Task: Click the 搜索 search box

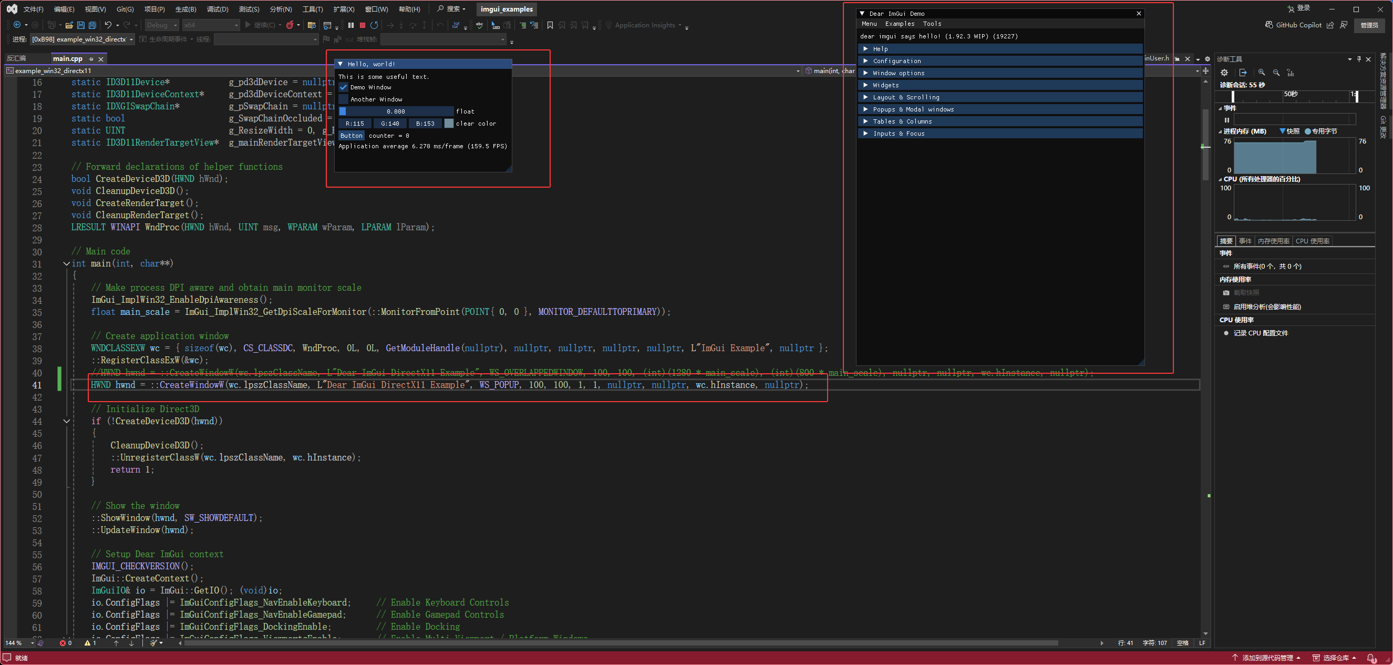Action: coord(451,8)
